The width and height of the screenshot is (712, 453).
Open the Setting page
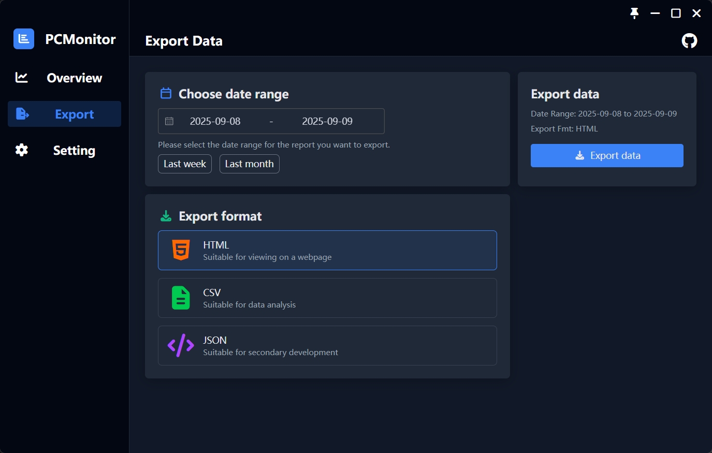click(x=64, y=150)
